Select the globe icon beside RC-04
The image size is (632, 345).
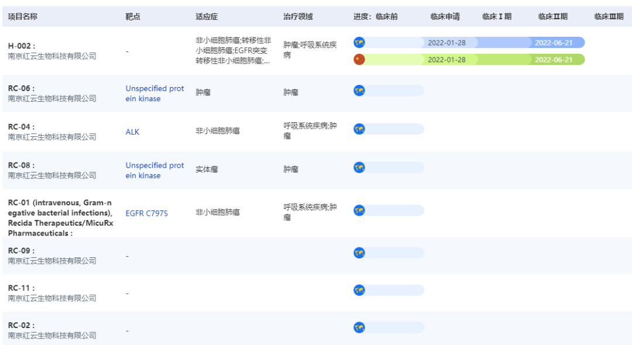[x=359, y=129]
